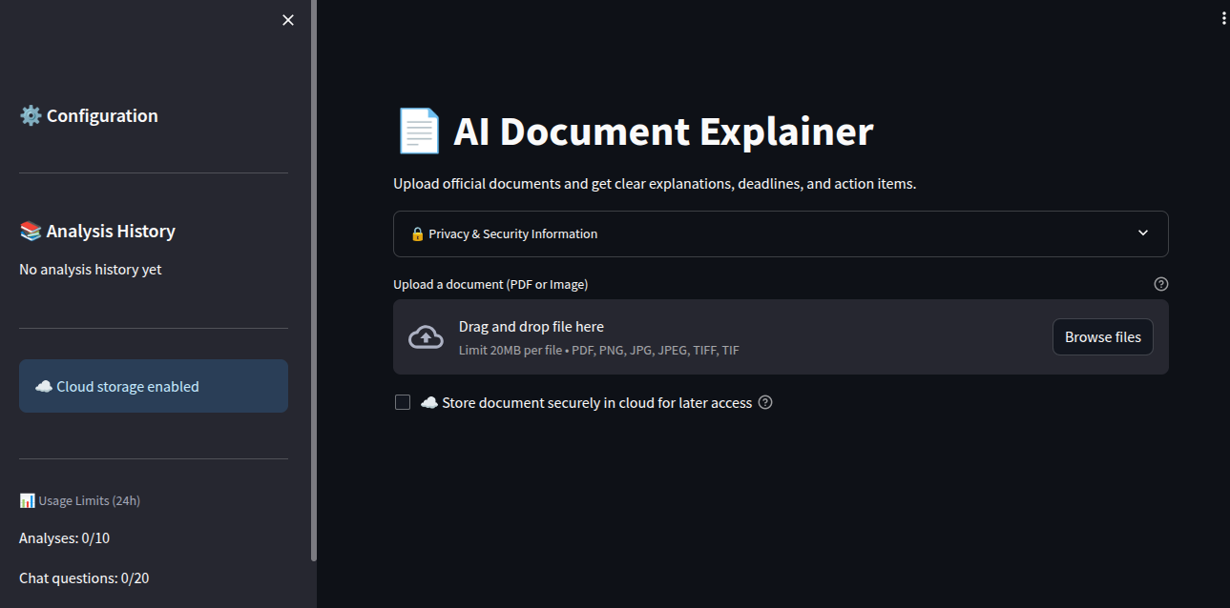Click the document icon in the page title
The width and height of the screenshot is (1230, 608).
pos(418,132)
